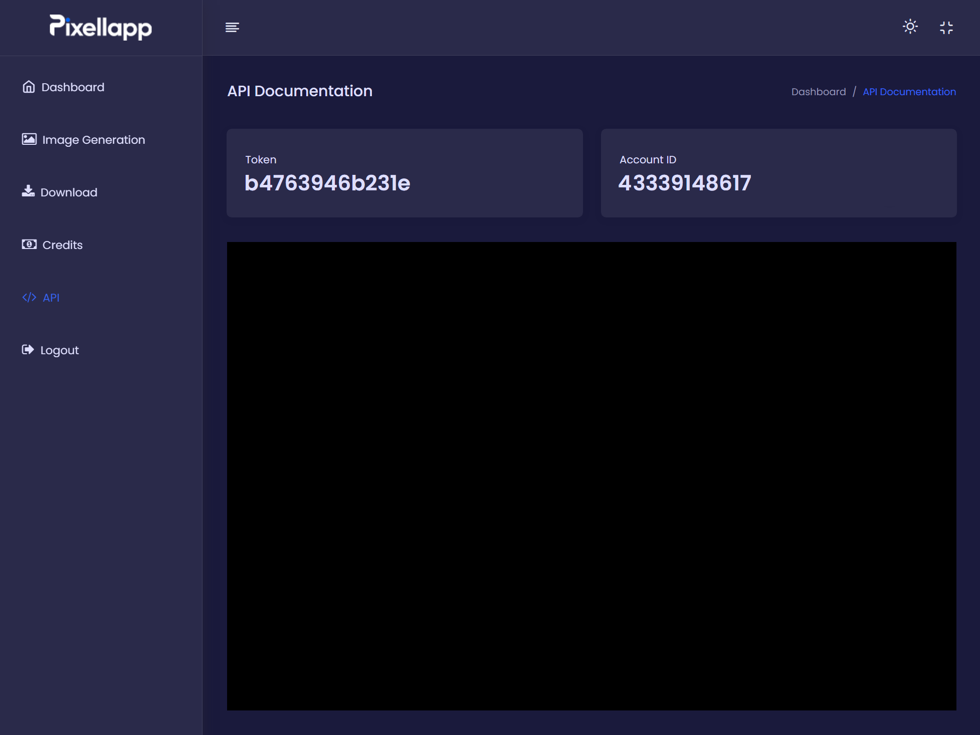Viewport: 980px width, 735px height.
Task: Follow the Dashboard breadcrumb link
Action: (819, 92)
